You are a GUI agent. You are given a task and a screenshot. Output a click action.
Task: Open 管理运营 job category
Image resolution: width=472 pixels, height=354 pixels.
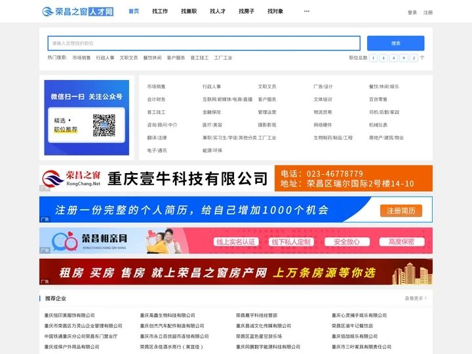(267, 112)
